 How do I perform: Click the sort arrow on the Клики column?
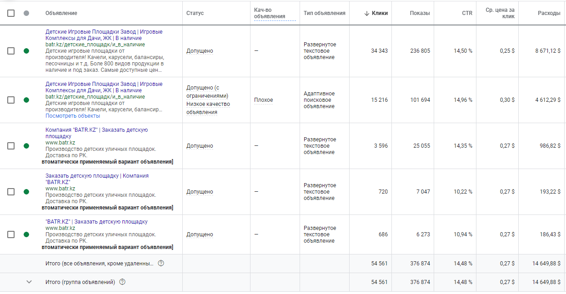pyautogui.click(x=367, y=13)
